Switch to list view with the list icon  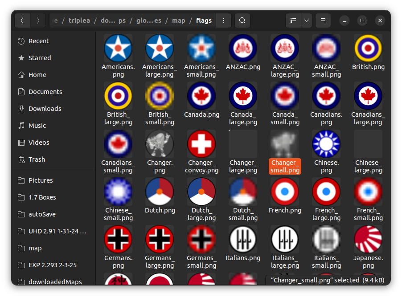point(293,20)
